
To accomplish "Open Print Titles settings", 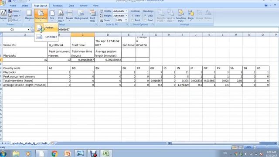I will pos(92,16).
